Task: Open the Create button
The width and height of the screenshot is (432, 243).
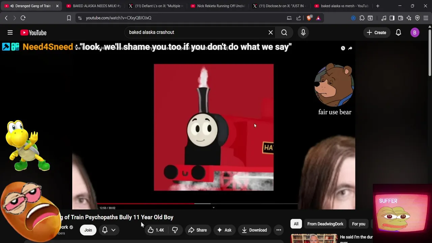Action: point(376,33)
